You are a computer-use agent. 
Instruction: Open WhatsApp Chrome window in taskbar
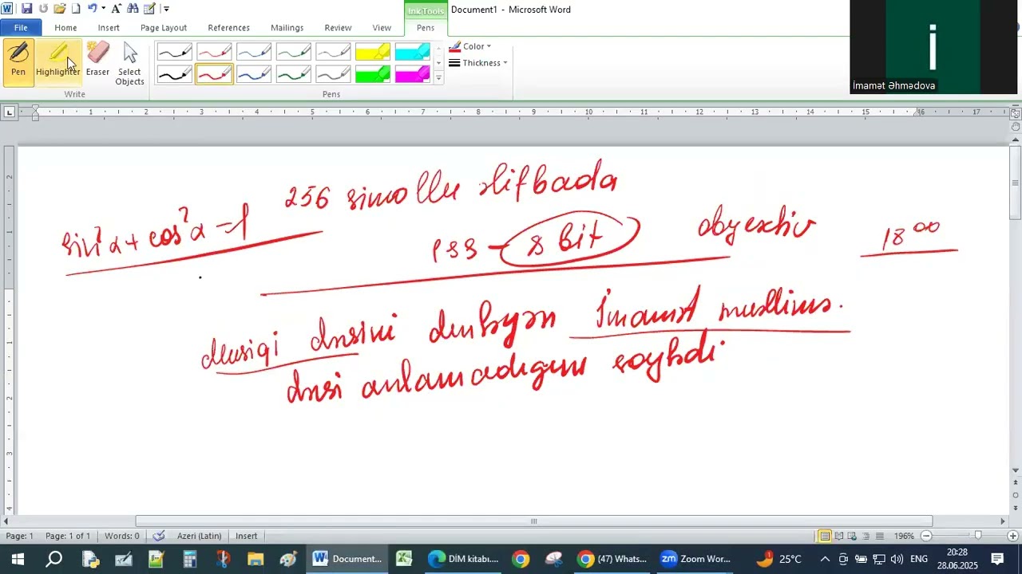point(612,559)
